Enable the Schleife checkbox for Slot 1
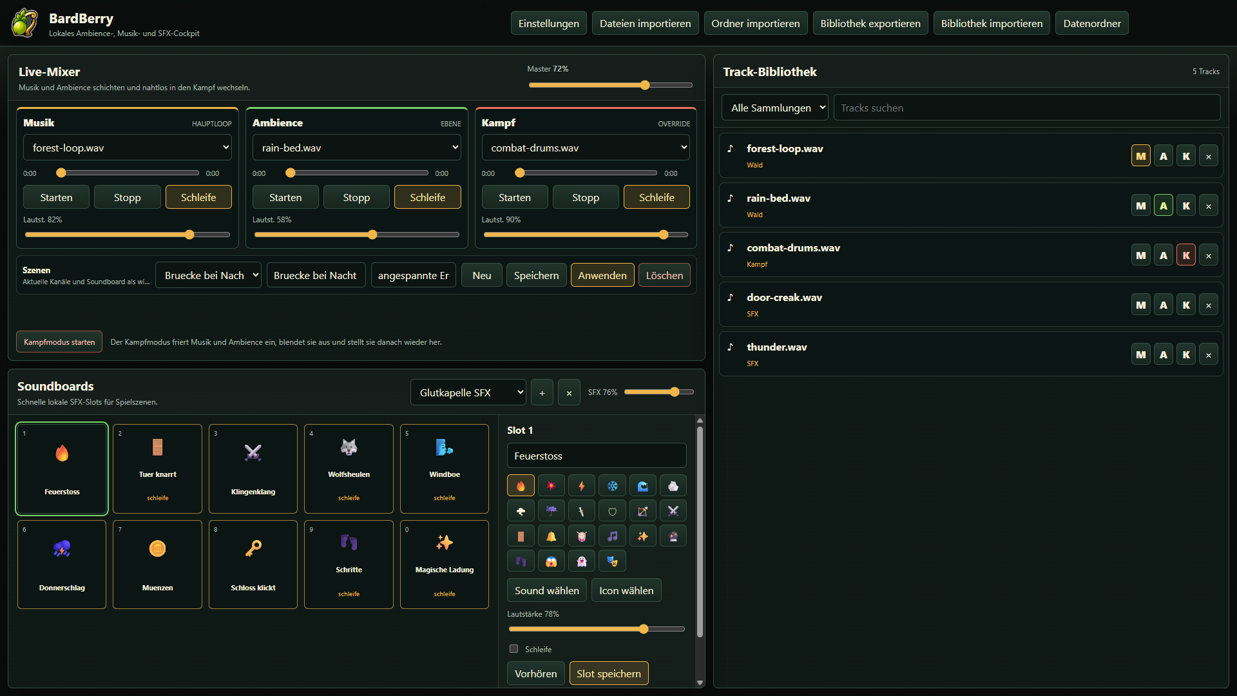The image size is (1237, 696). pyautogui.click(x=513, y=649)
